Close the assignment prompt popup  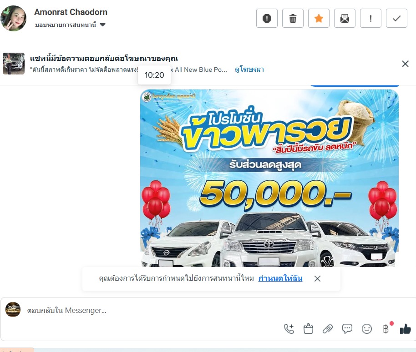[x=317, y=278]
